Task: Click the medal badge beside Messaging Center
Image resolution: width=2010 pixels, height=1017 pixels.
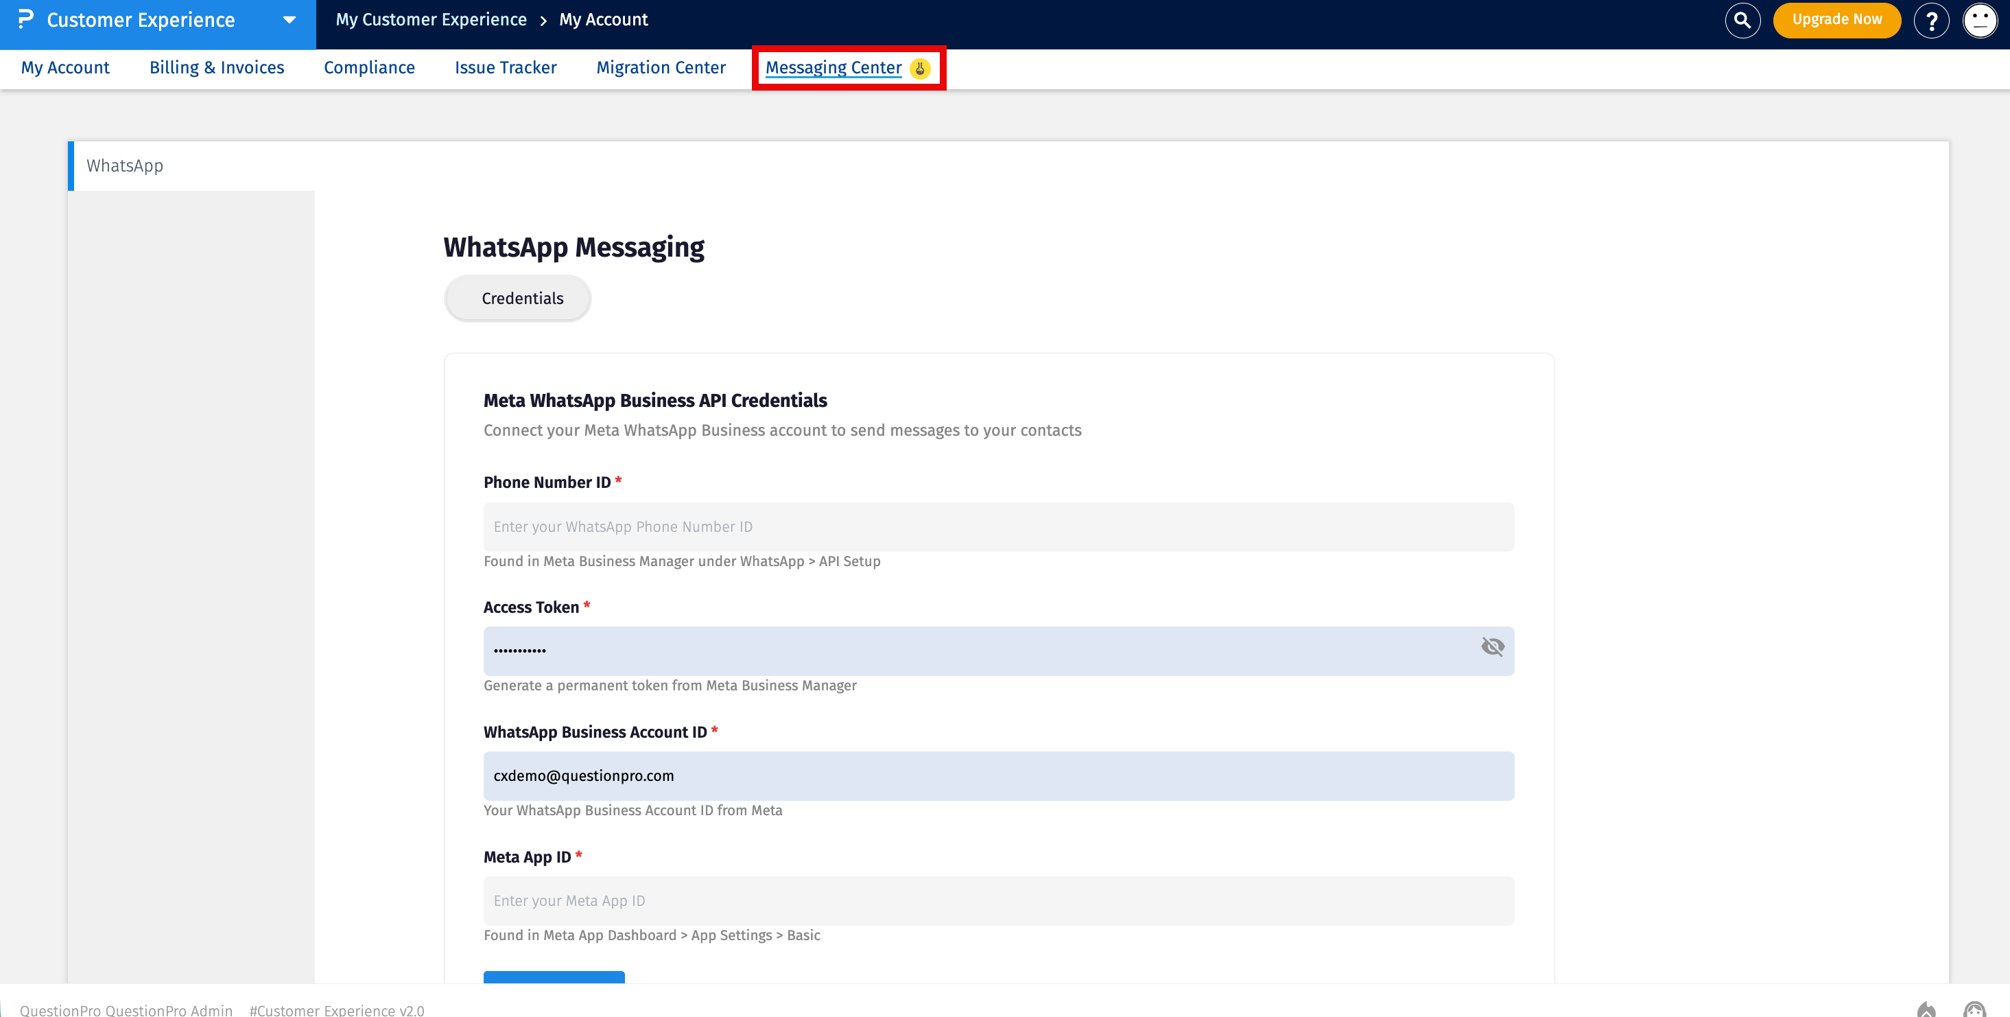Action: pos(920,69)
